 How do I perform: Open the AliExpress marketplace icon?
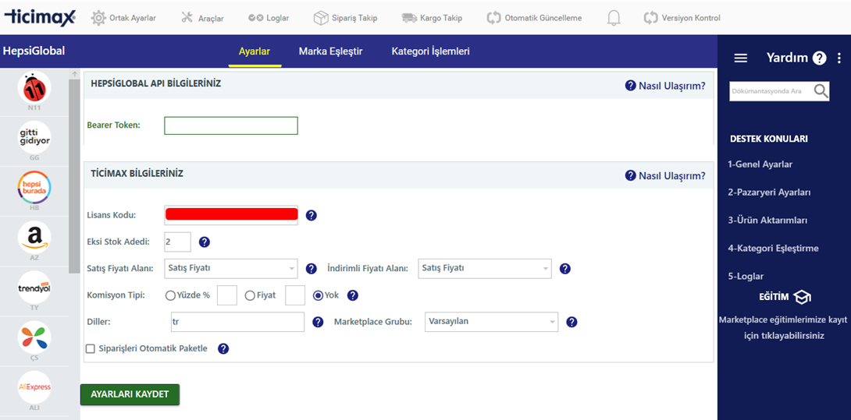coord(34,387)
